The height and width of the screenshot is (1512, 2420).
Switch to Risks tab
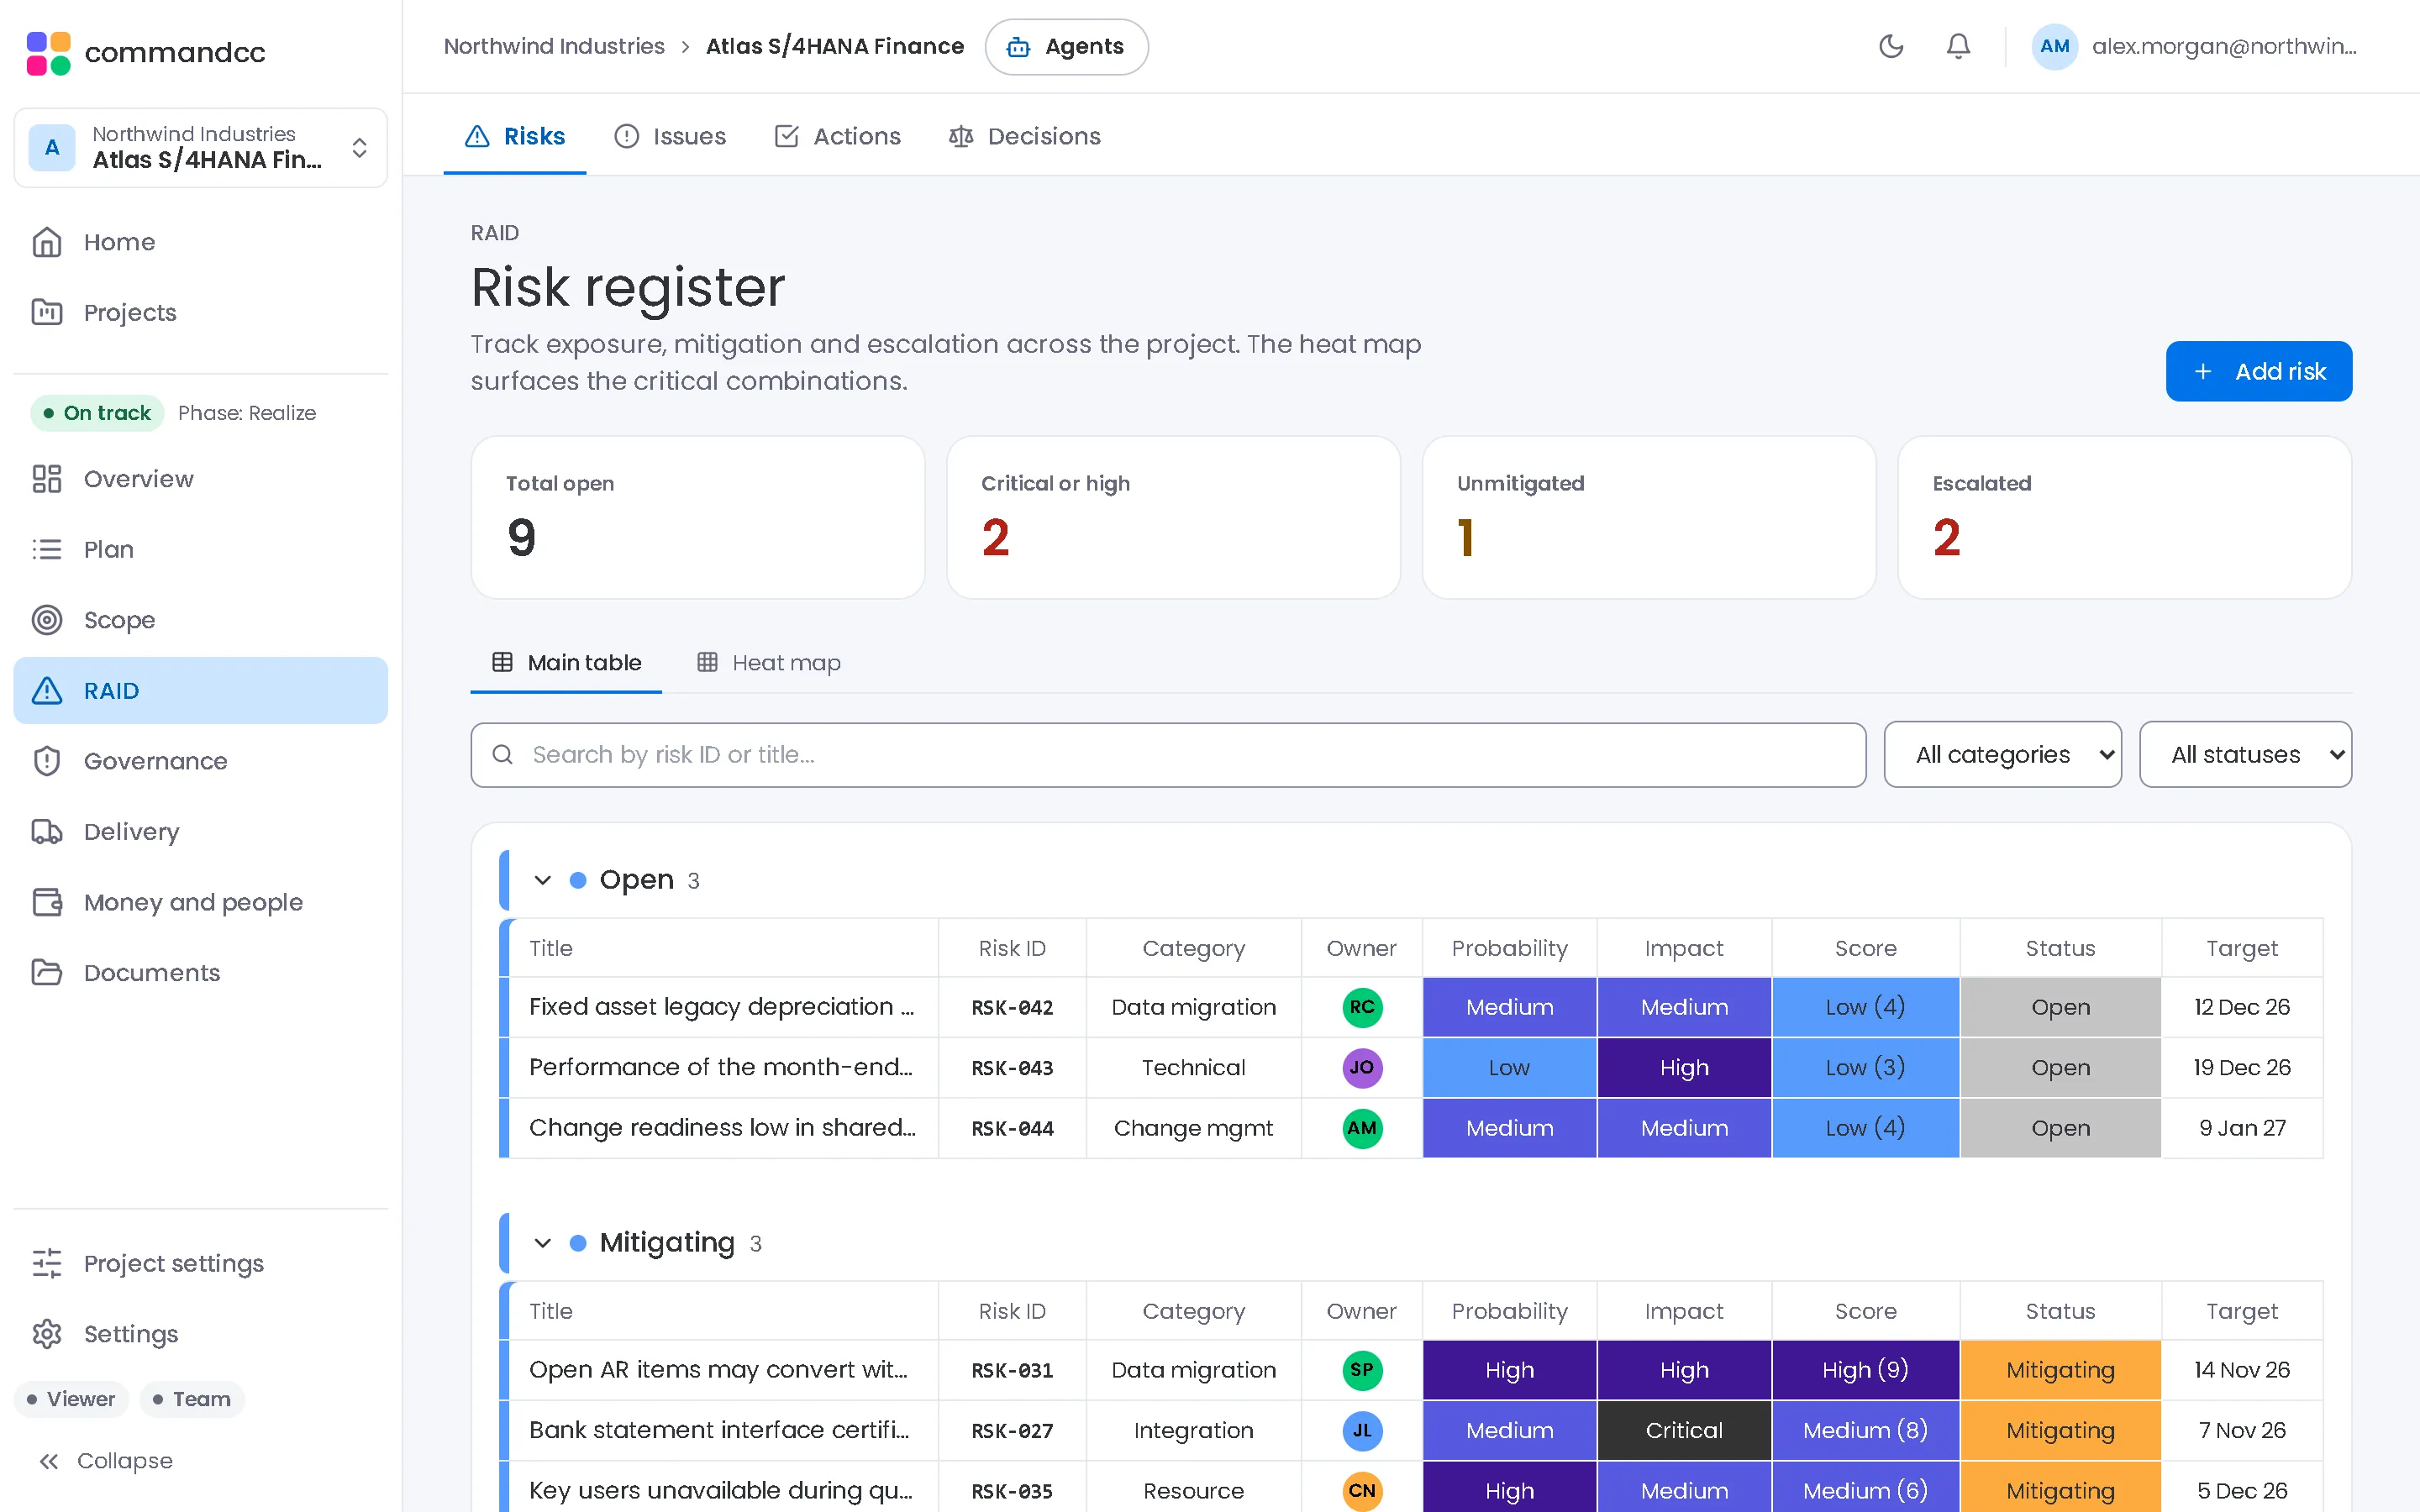pyautogui.click(x=515, y=136)
